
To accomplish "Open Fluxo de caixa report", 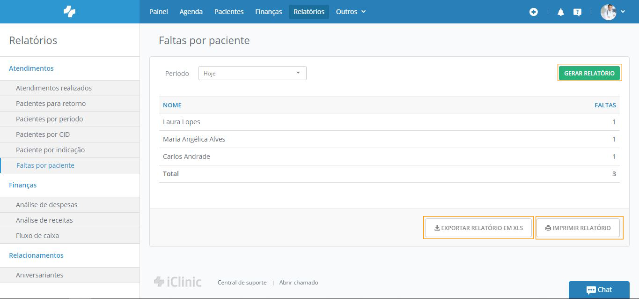I will 70,236.
